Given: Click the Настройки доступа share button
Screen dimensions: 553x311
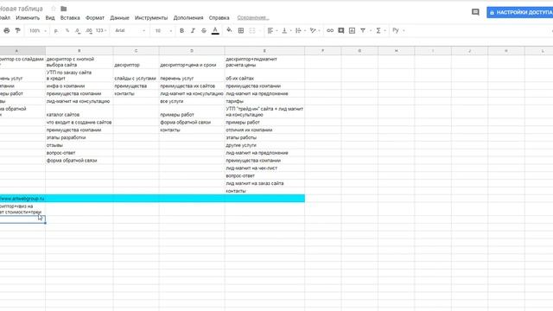Looking at the screenshot, I should click(520, 12).
